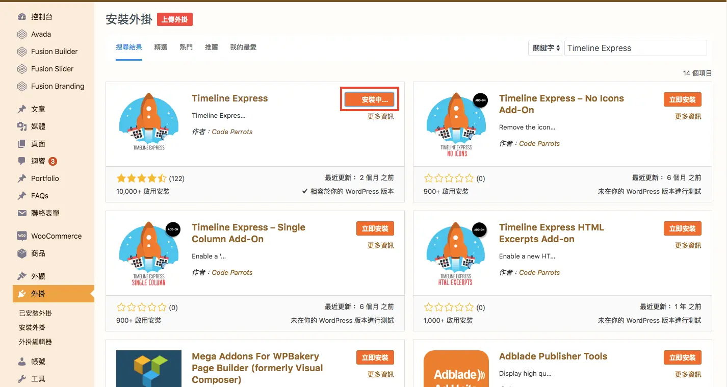Click the plugin search field containing Timeline Express
727x387 pixels.
click(636, 48)
